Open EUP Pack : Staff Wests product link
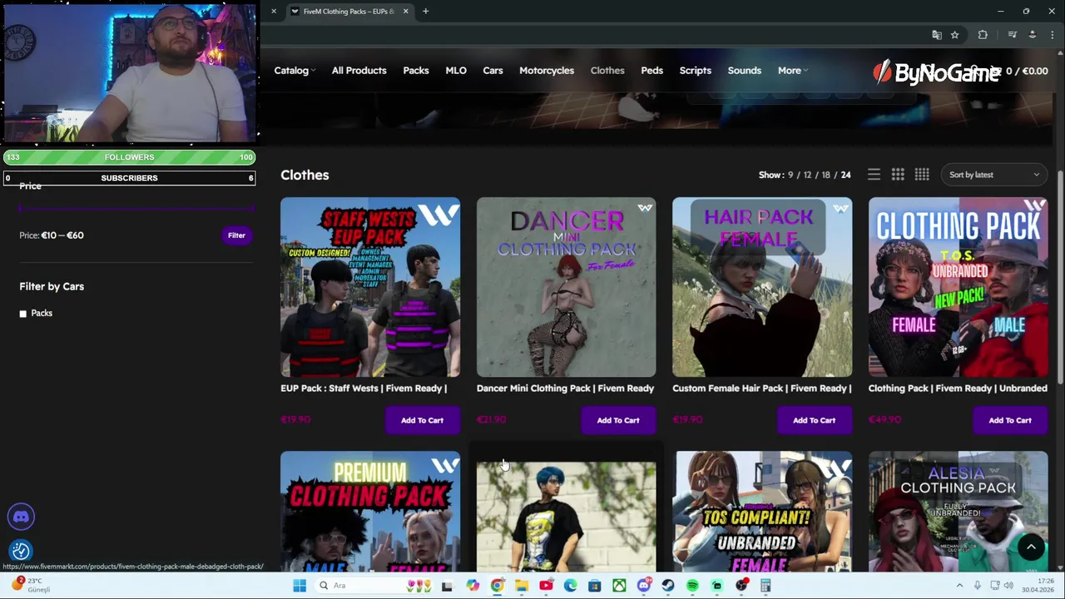 pos(364,389)
